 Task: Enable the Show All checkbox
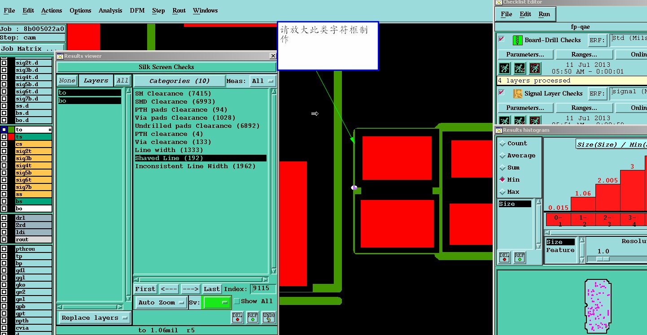point(237,301)
